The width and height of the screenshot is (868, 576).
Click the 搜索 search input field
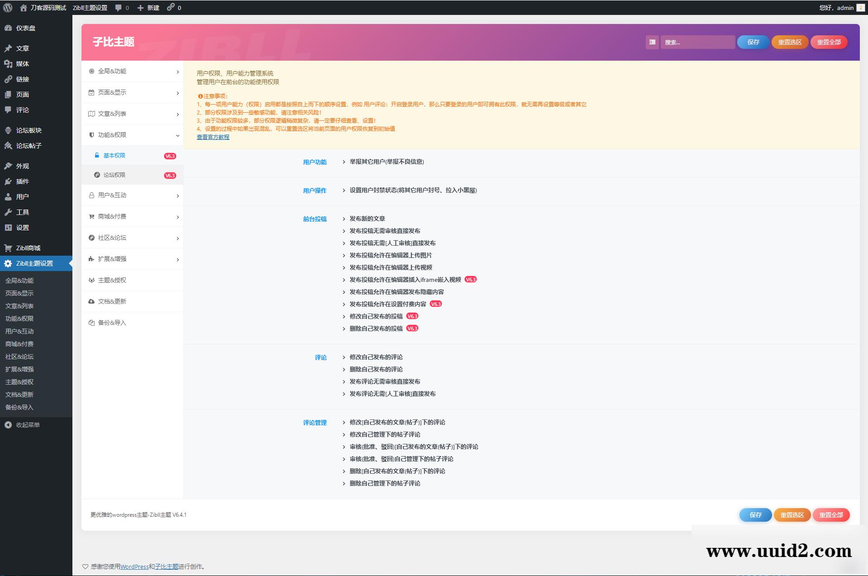tap(698, 42)
